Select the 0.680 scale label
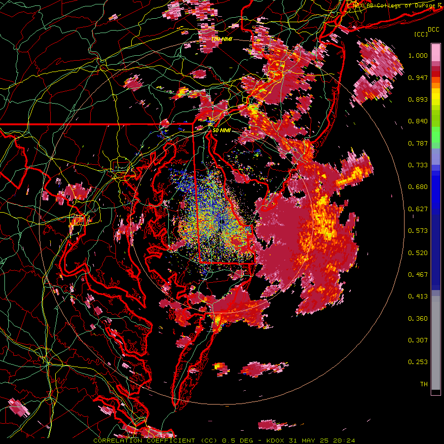 pyautogui.click(x=418, y=187)
